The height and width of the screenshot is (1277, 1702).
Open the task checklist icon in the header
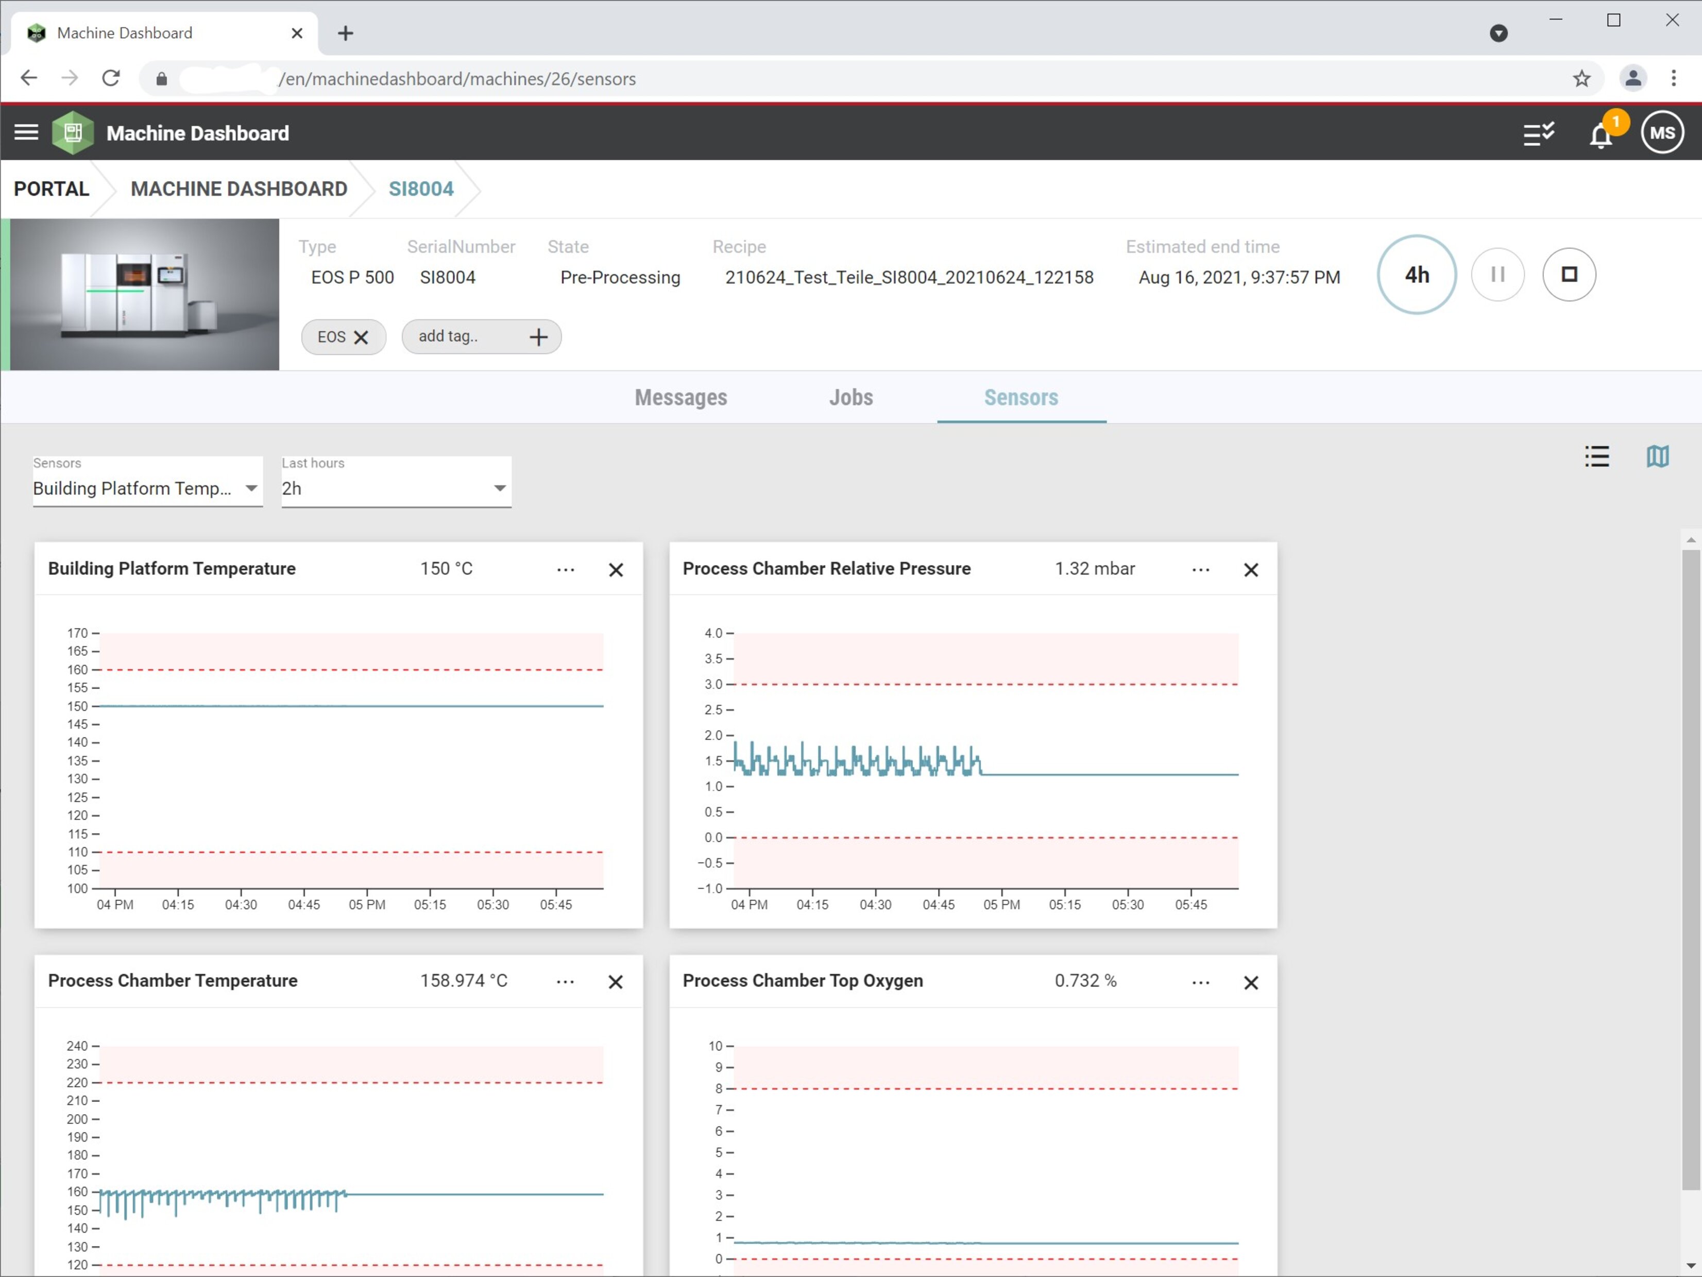tap(1539, 132)
